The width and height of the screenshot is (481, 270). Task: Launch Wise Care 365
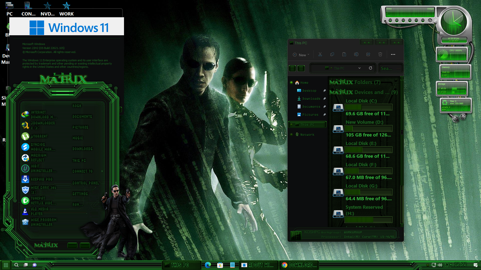tap(39, 190)
